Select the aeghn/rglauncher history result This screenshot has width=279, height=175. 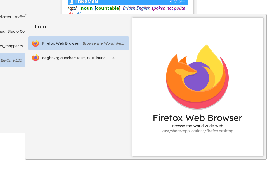click(x=79, y=58)
